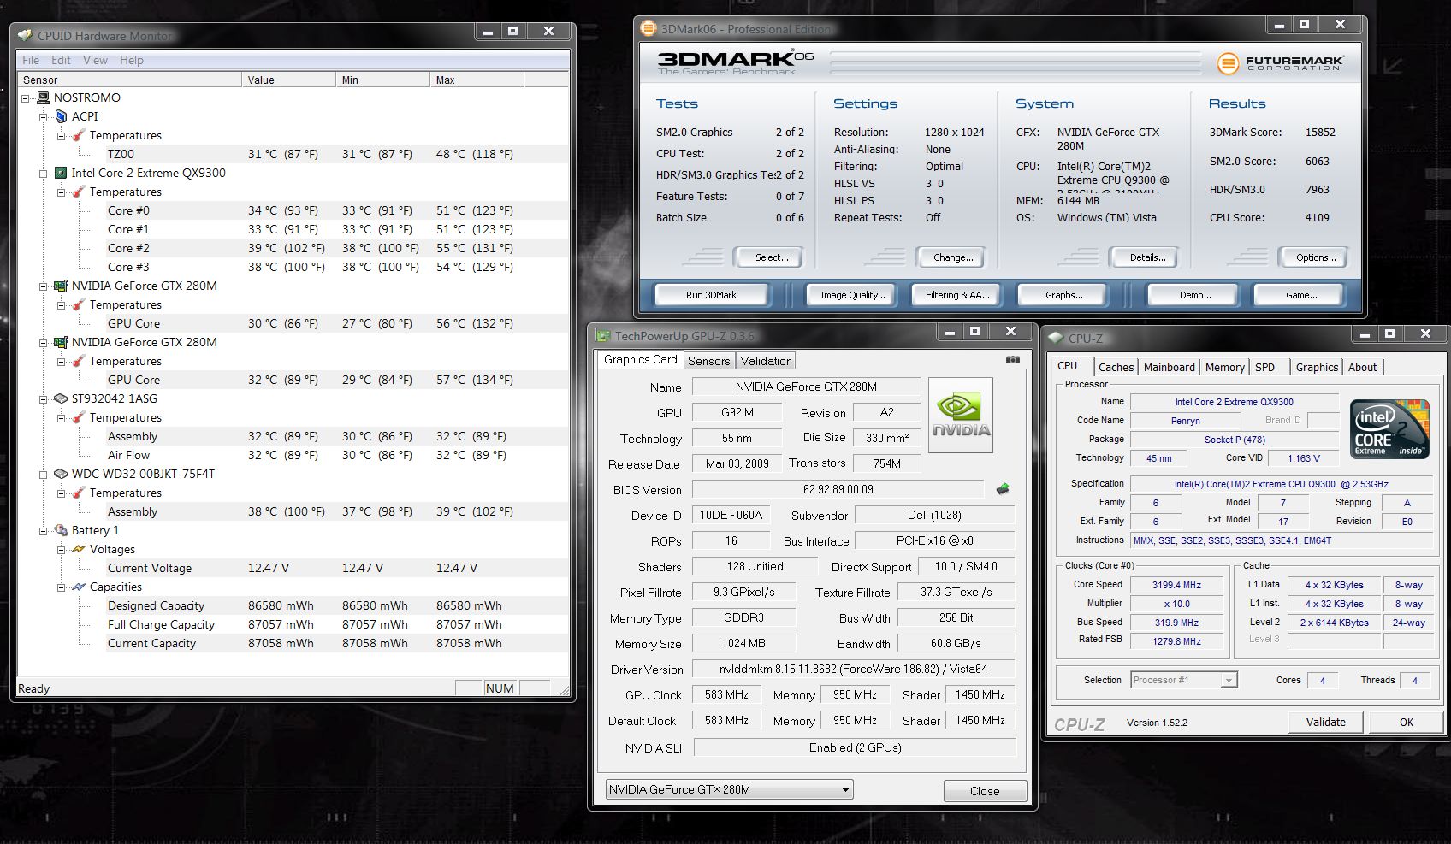
Task: Click the Run 3DMark button
Action: pyautogui.click(x=711, y=295)
